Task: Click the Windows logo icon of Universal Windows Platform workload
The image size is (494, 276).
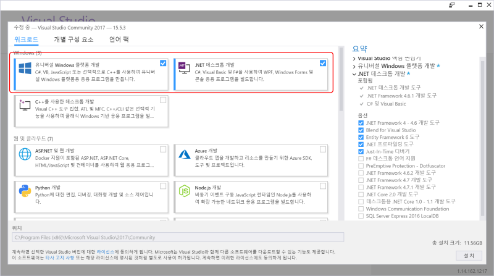Action: [x=25, y=68]
